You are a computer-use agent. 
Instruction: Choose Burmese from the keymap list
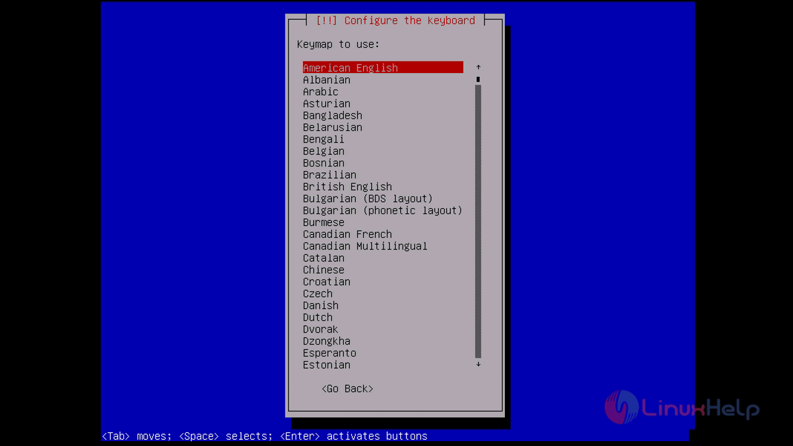(323, 222)
